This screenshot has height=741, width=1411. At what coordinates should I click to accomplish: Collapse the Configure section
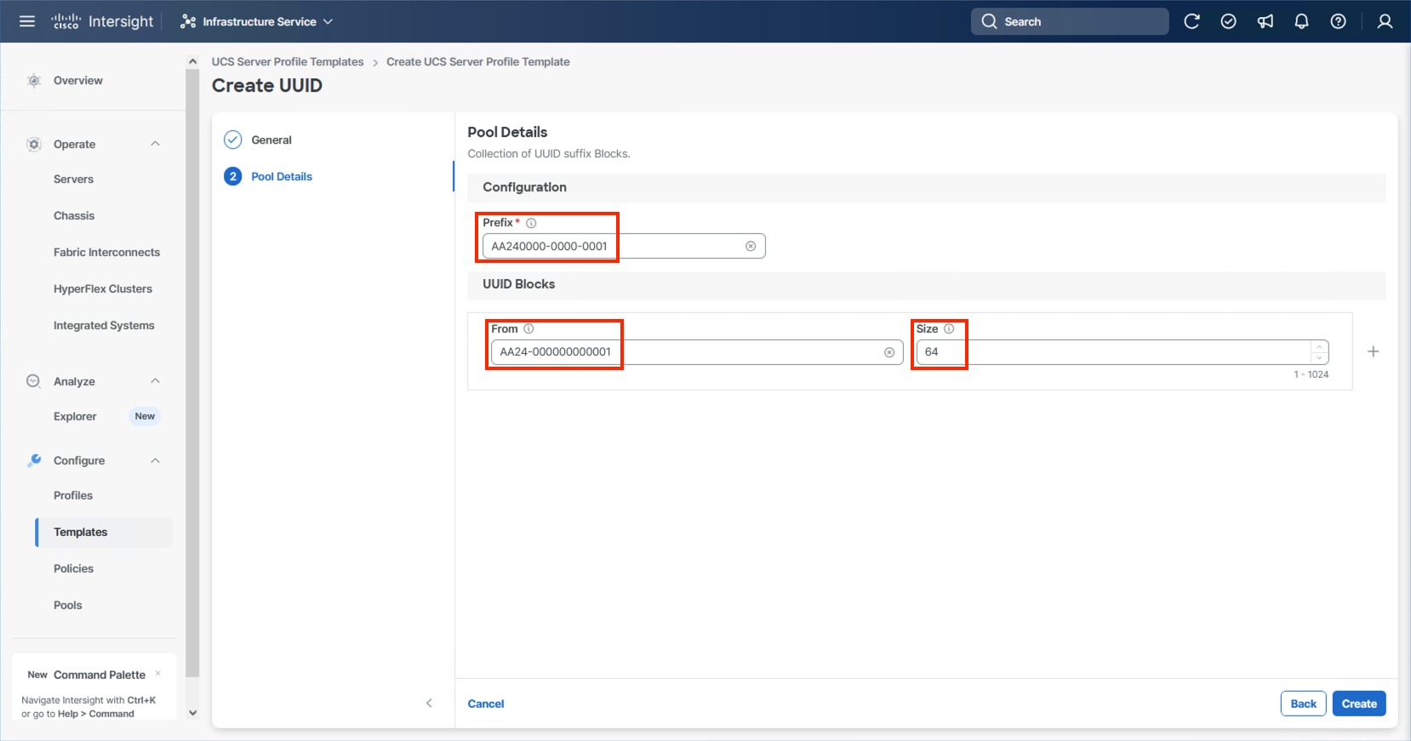(155, 460)
